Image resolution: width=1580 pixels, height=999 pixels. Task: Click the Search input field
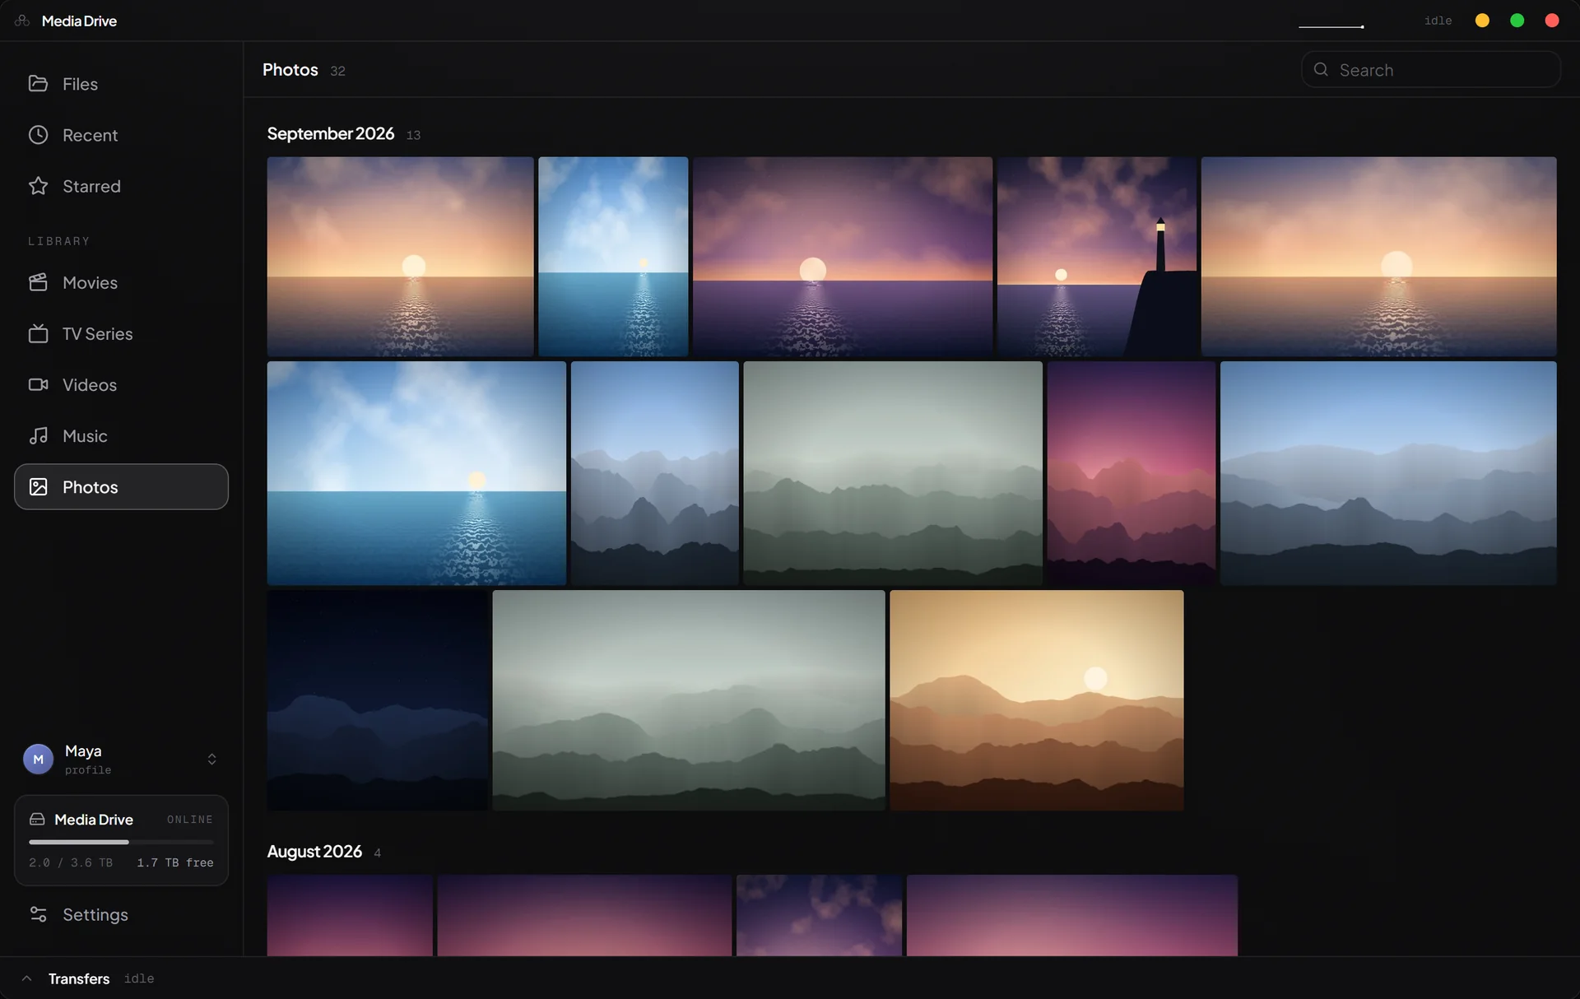click(1430, 69)
